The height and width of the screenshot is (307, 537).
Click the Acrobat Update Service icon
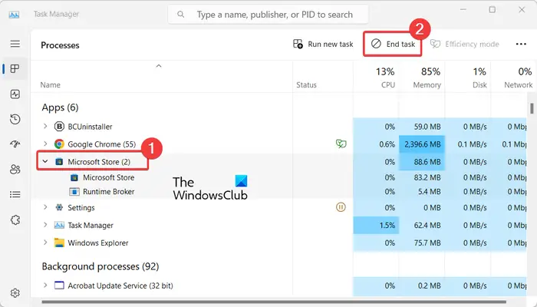coord(59,286)
